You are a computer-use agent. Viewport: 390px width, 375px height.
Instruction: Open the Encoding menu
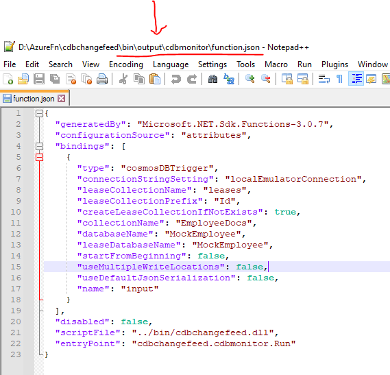tap(126, 64)
